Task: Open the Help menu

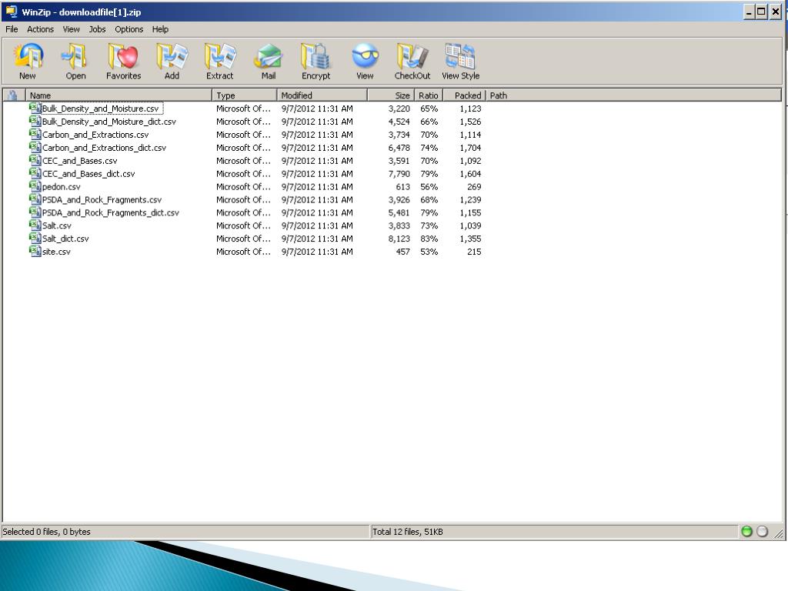Action: pos(160,29)
